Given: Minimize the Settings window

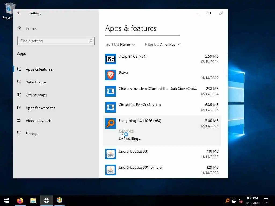Looking at the screenshot, I should [x=197, y=13].
